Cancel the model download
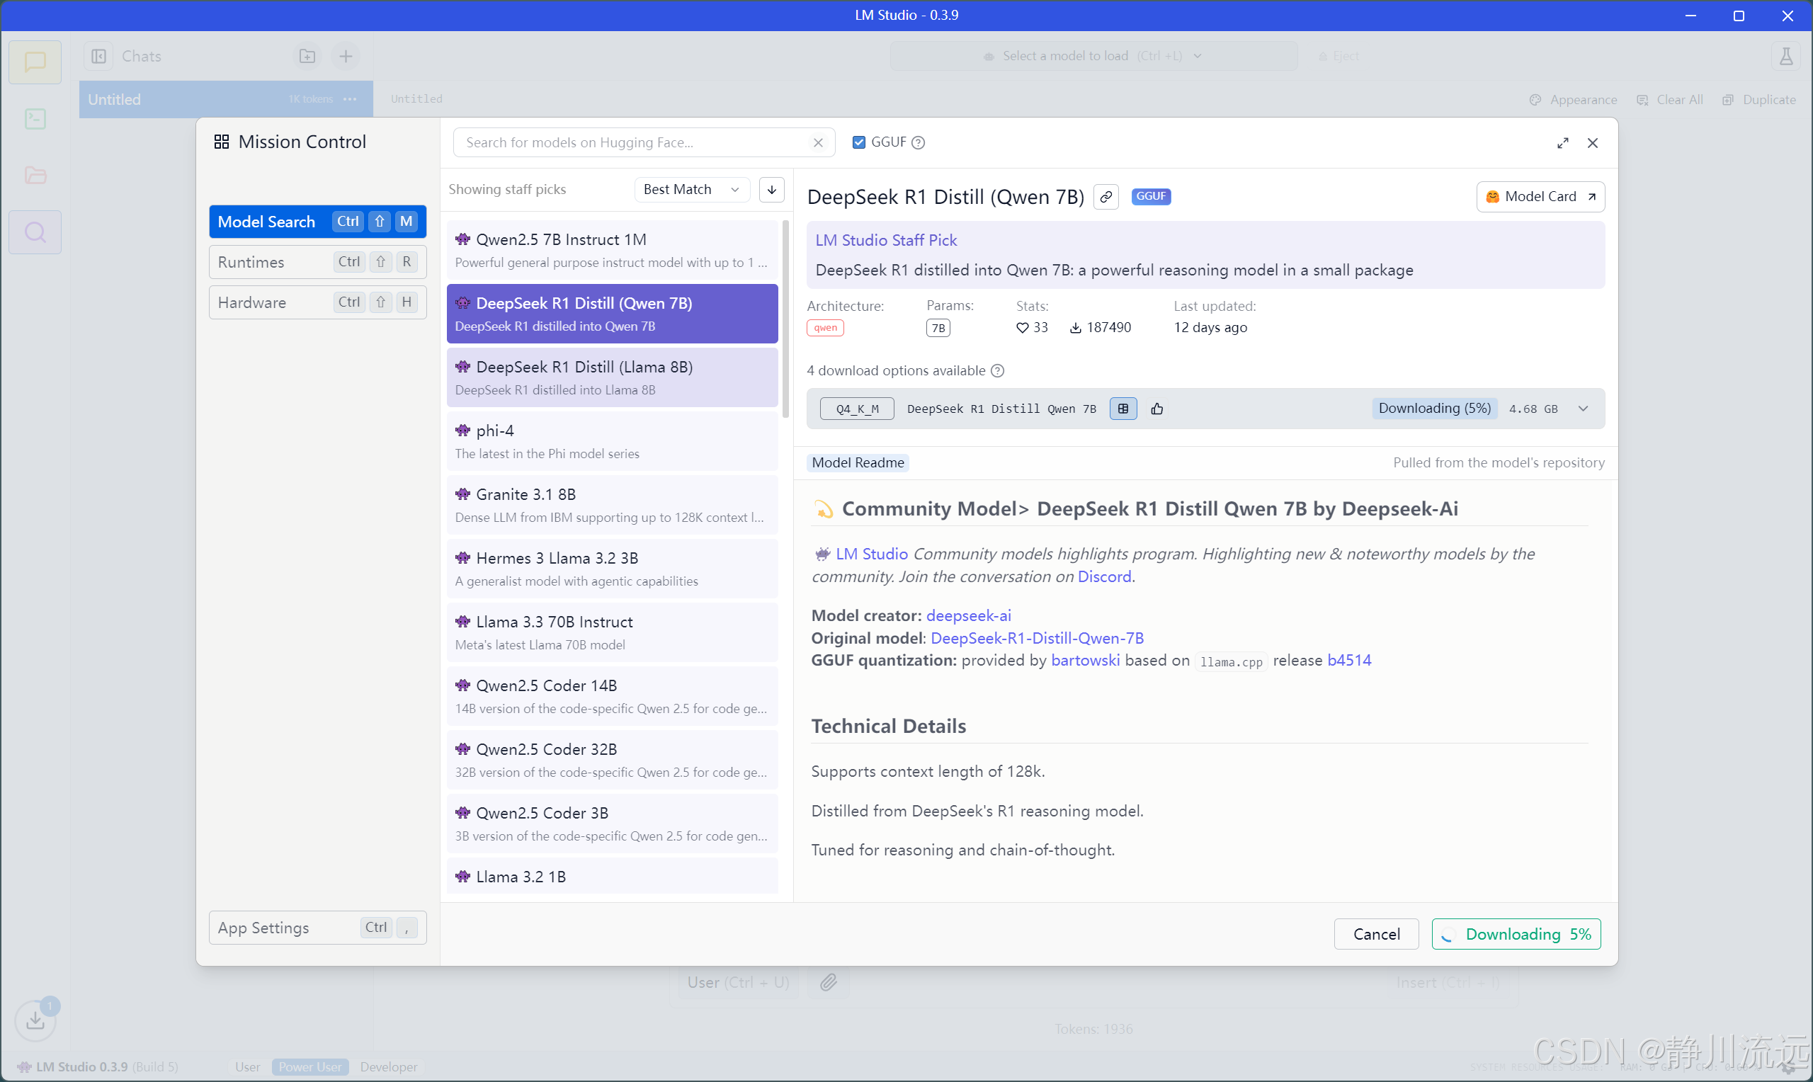 pyautogui.click(x=1375, y=934)
